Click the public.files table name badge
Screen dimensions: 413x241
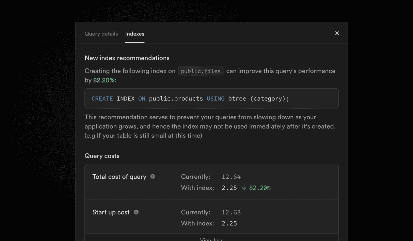pyautogui.click(x=201, y=71)
